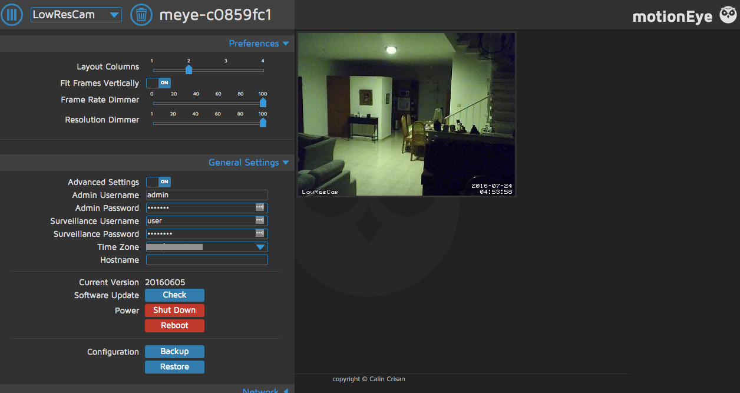The width and height of the screenshot is (740, 393).
Task: Click the Layout Columns slider handle
Action: pyautogui.click(x=189, y=70)
